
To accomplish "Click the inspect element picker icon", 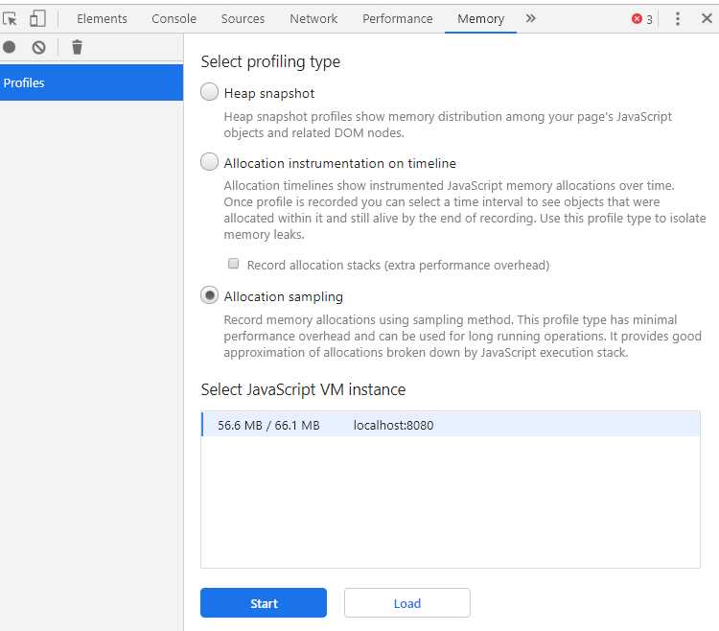I will click(10, 19).
